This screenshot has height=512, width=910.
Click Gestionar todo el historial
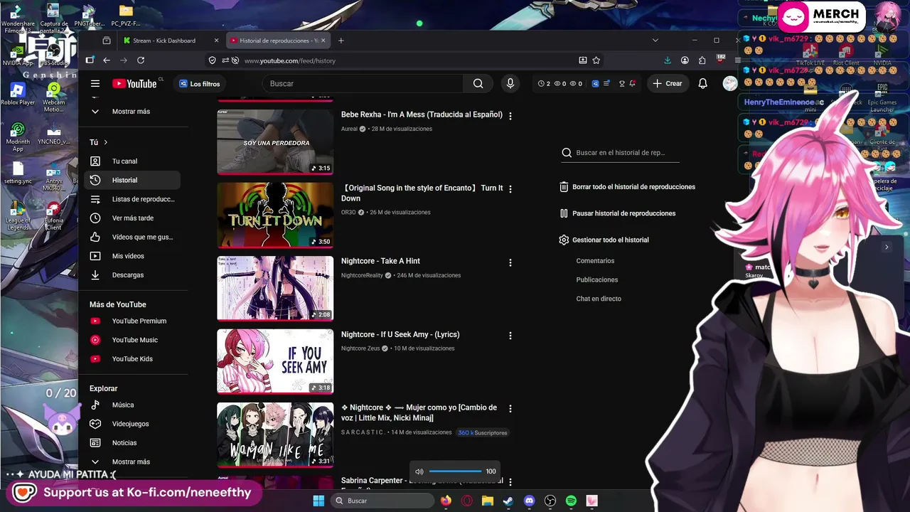pyautogui.click(x=604, y=240)
